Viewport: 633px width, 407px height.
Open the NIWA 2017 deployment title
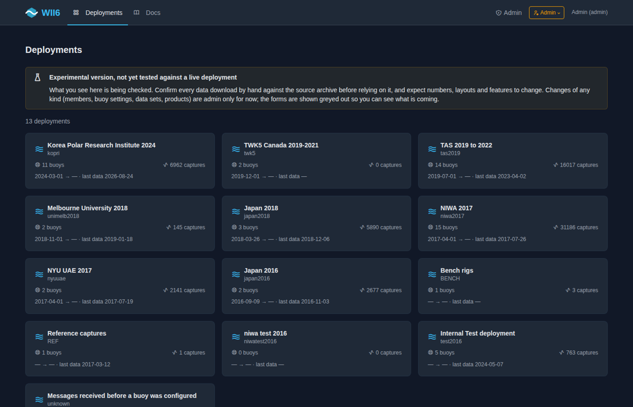coord(457,208)
